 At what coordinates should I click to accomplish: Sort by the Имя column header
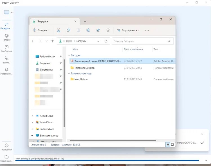tap(75, 49)
